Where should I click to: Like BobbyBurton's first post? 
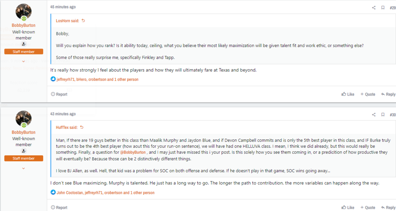tap(348, 94)
